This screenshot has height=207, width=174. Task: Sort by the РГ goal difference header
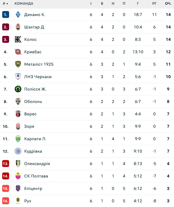click(x=154, y=4)
